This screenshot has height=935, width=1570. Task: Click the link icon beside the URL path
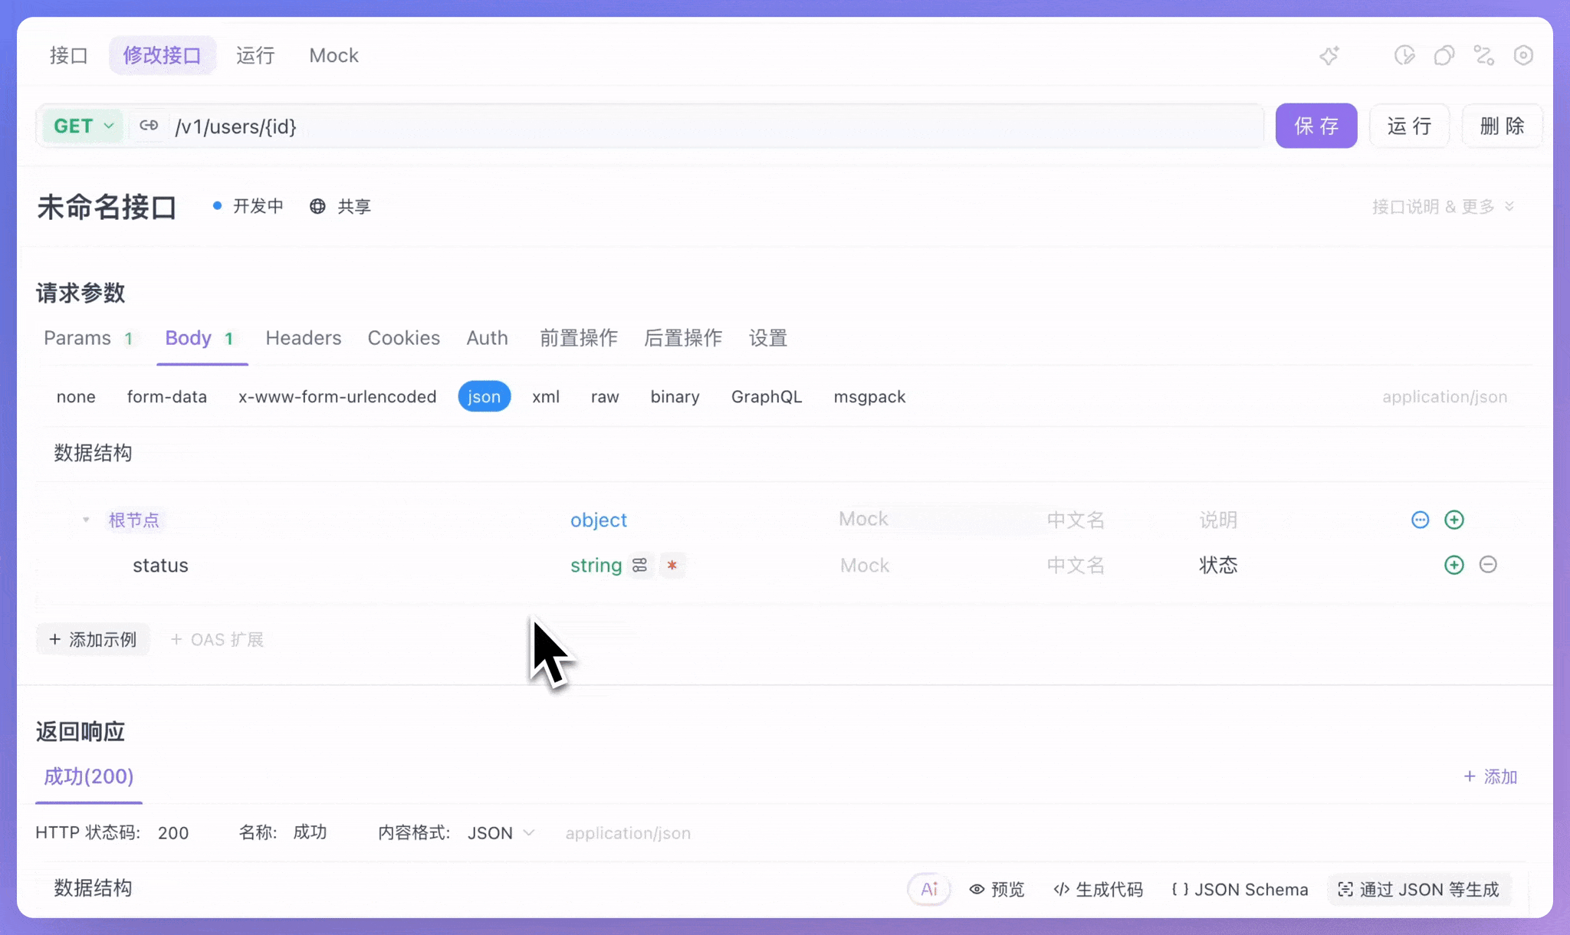[149, 126]
